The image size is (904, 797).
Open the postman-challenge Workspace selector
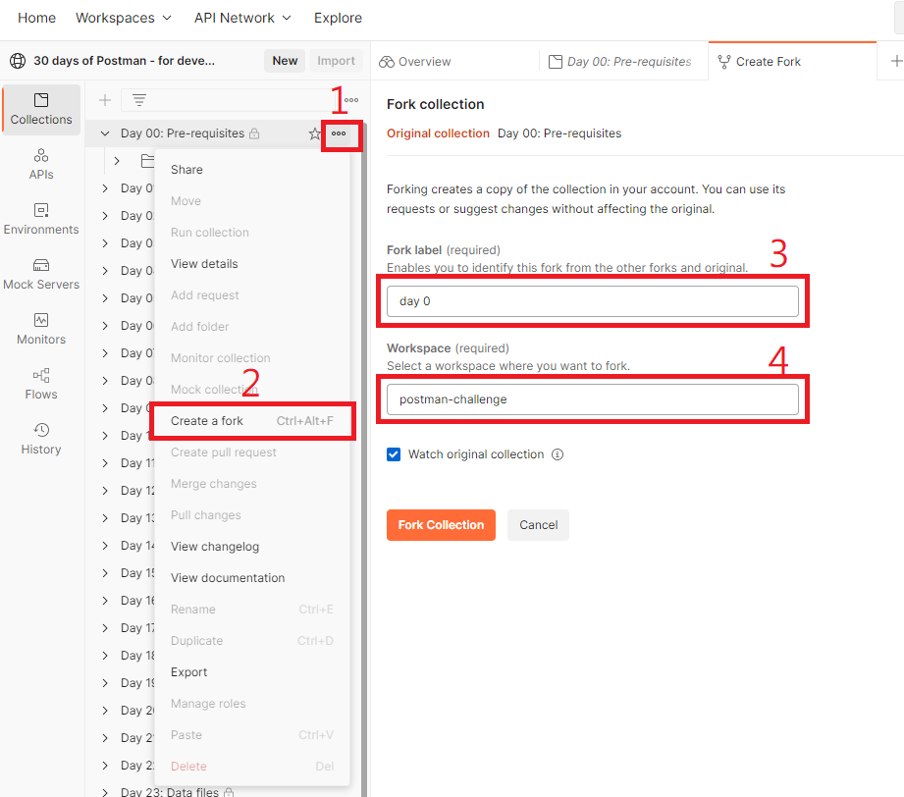pyautogui.click(x=592, y=399)
